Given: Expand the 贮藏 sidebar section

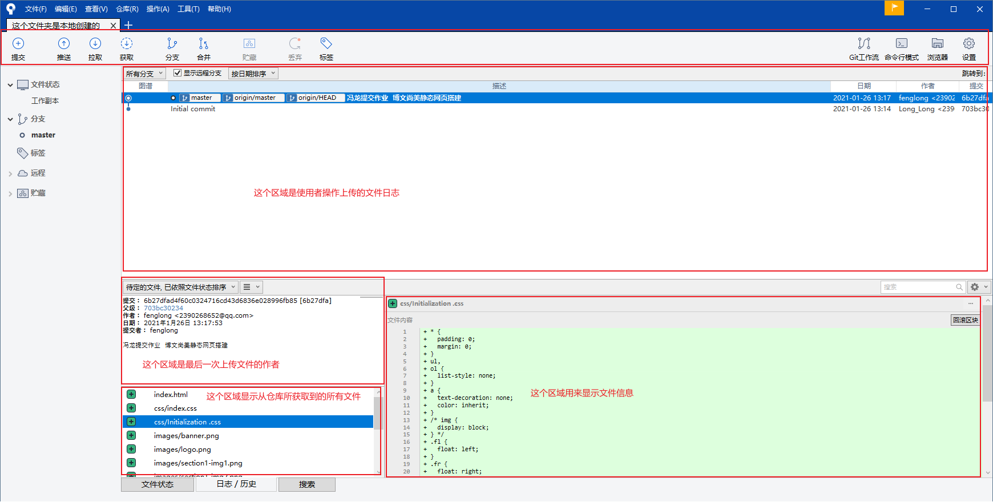Looking at the screenshot, I should coord(10,194).
